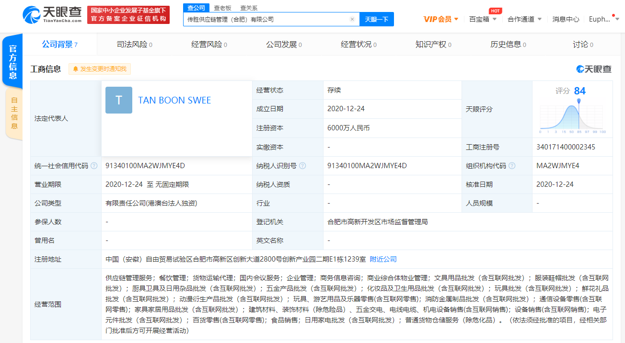Expand the VIP会员 dropdown
Screen dimensions: 625x343
[x=441, y=19]
